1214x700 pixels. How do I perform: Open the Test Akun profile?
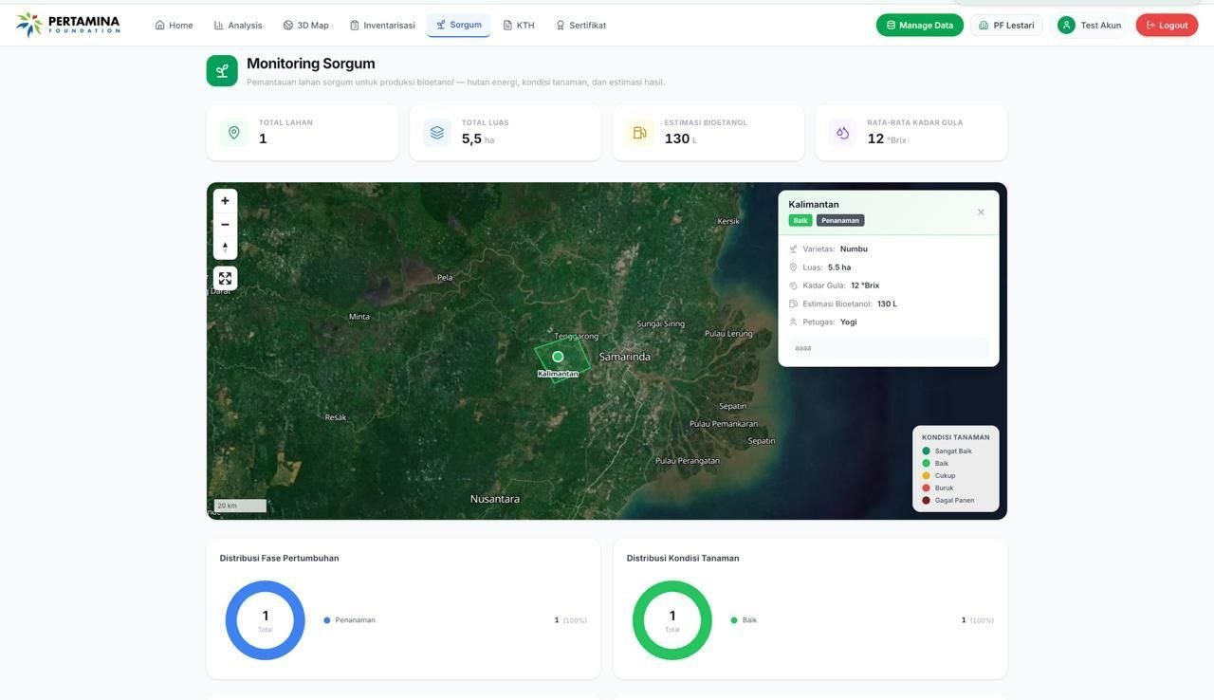pyautogui.click(x=1090, y=26)
